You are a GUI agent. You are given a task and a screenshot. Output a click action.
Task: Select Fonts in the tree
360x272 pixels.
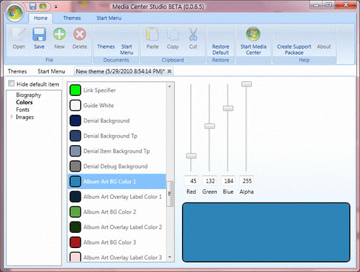click(x=23, y=110)
